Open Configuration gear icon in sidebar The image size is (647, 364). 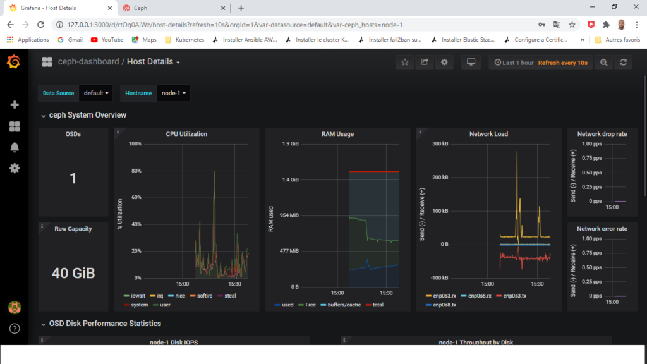[15, 168]
